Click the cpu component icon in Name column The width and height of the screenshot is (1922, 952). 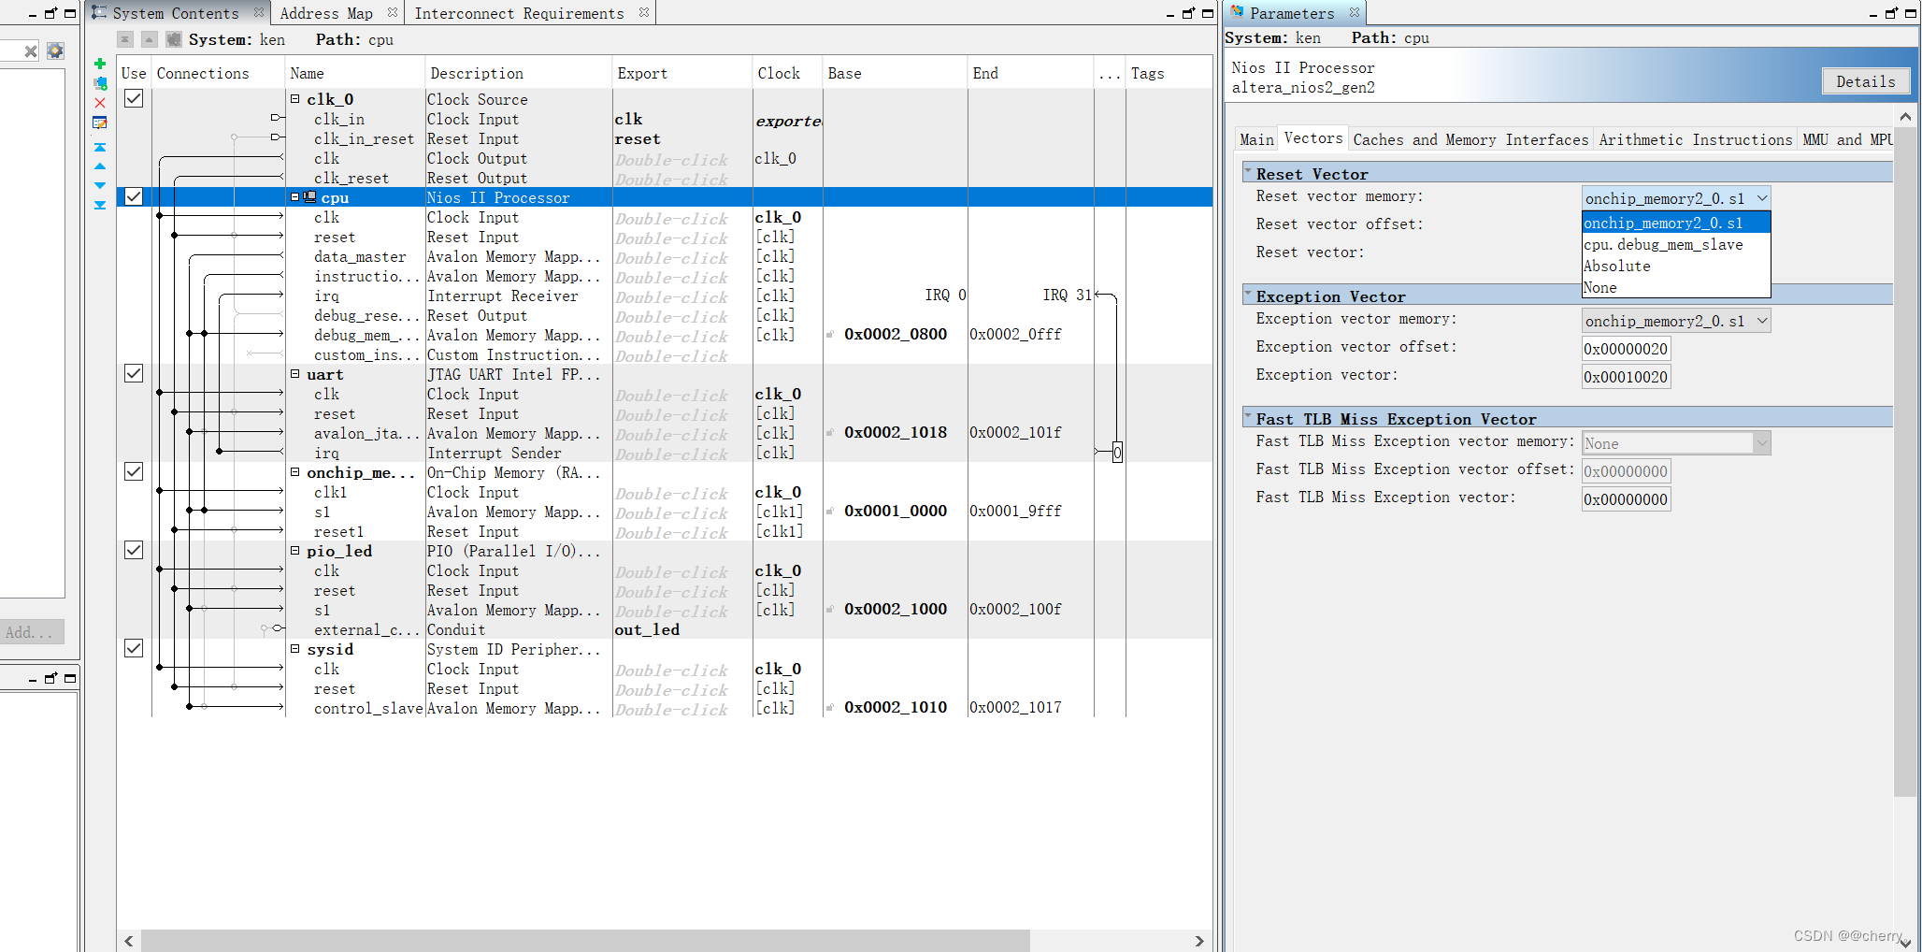click(x=309, y=197)
